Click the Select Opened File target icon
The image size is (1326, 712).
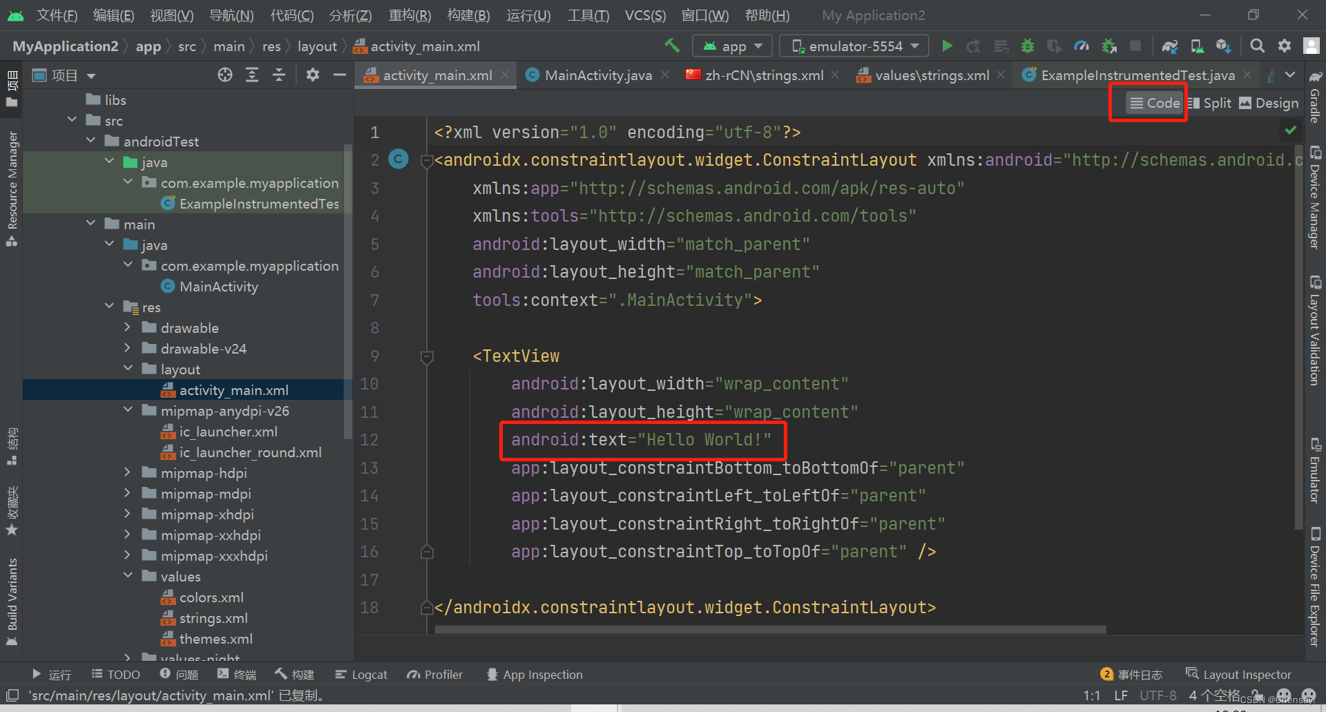(x=224, y=75)
